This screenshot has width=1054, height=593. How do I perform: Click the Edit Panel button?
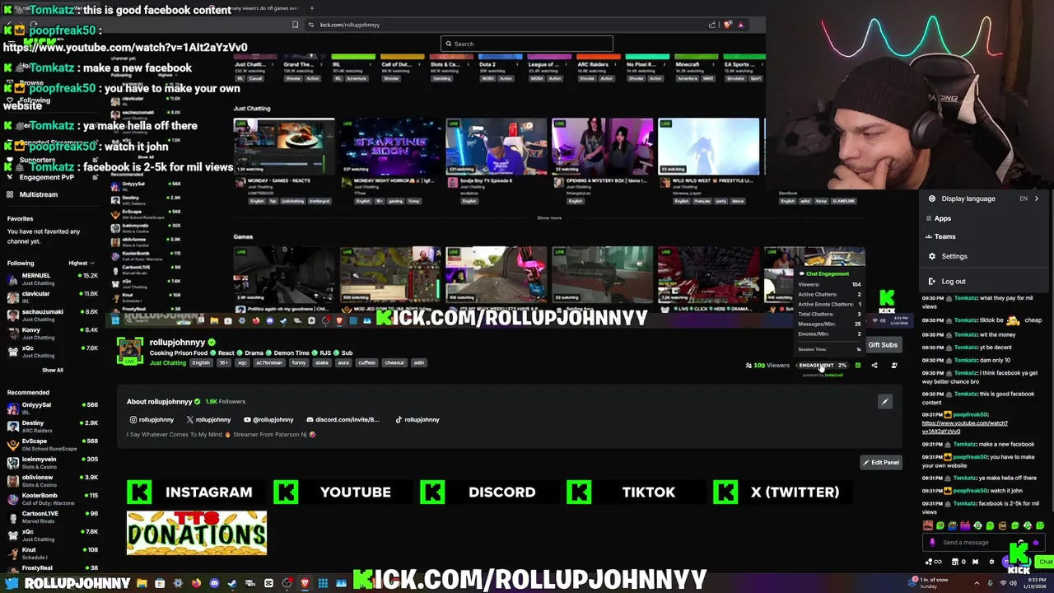(881, 463)
